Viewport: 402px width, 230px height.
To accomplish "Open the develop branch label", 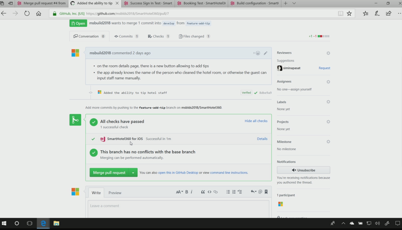I will pos(169,23).
